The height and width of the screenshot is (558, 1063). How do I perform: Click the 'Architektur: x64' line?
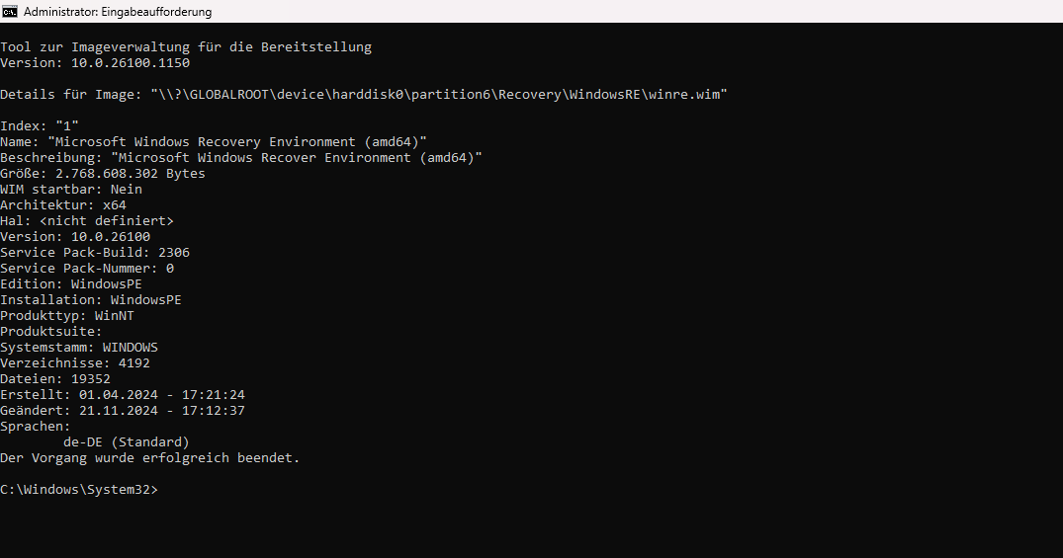(x=63, y=204)
